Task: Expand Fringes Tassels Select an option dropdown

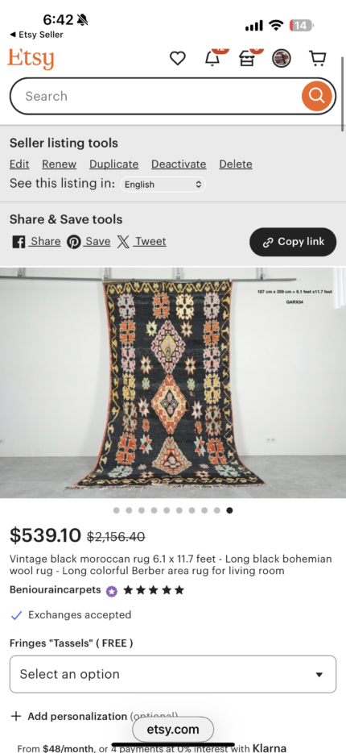Action: pyautogui.click(x=173, y=674)
